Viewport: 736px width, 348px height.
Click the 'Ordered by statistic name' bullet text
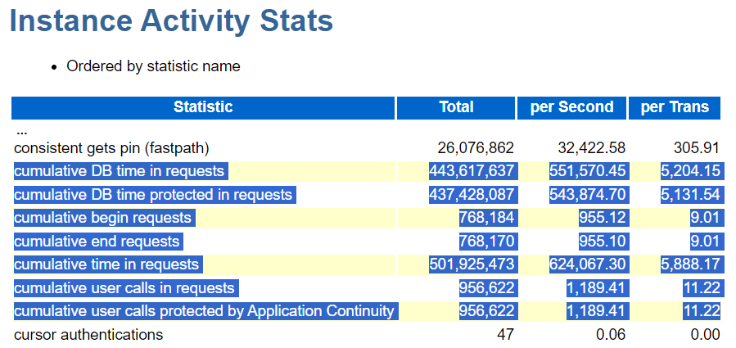tap(153, 66)
